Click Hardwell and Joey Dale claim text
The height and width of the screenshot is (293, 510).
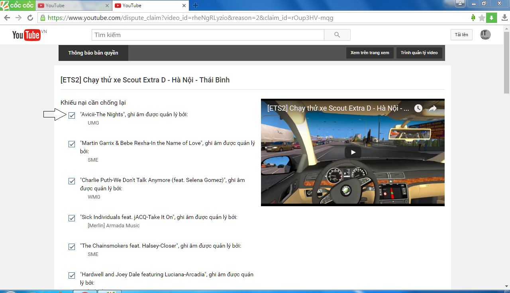[167, 279]
